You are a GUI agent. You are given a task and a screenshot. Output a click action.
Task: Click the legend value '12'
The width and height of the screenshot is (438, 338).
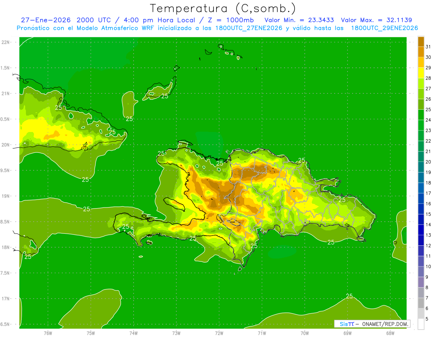point(429,246)
